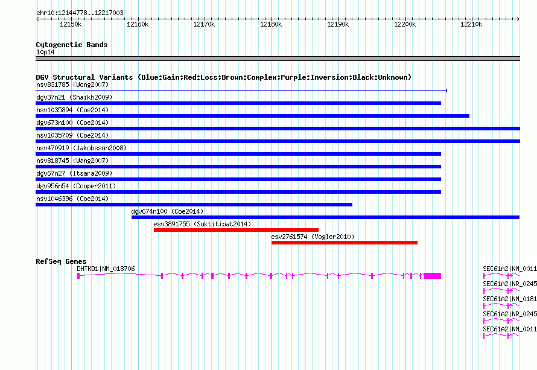Select the SEC61A2|NM_0181 gene label

pos(510,299)
